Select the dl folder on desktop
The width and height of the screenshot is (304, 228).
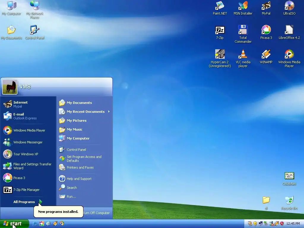coord(266,203)
